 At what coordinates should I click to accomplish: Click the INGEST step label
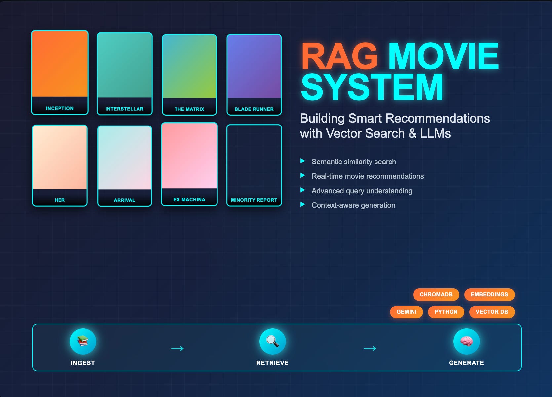pos(83,363)
